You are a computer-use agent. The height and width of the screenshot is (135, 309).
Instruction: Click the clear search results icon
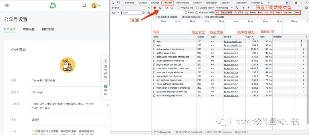click(148, 13)
